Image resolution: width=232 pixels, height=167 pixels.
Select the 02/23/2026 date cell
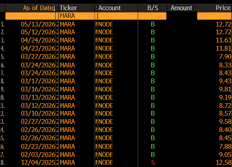point(38,146)
